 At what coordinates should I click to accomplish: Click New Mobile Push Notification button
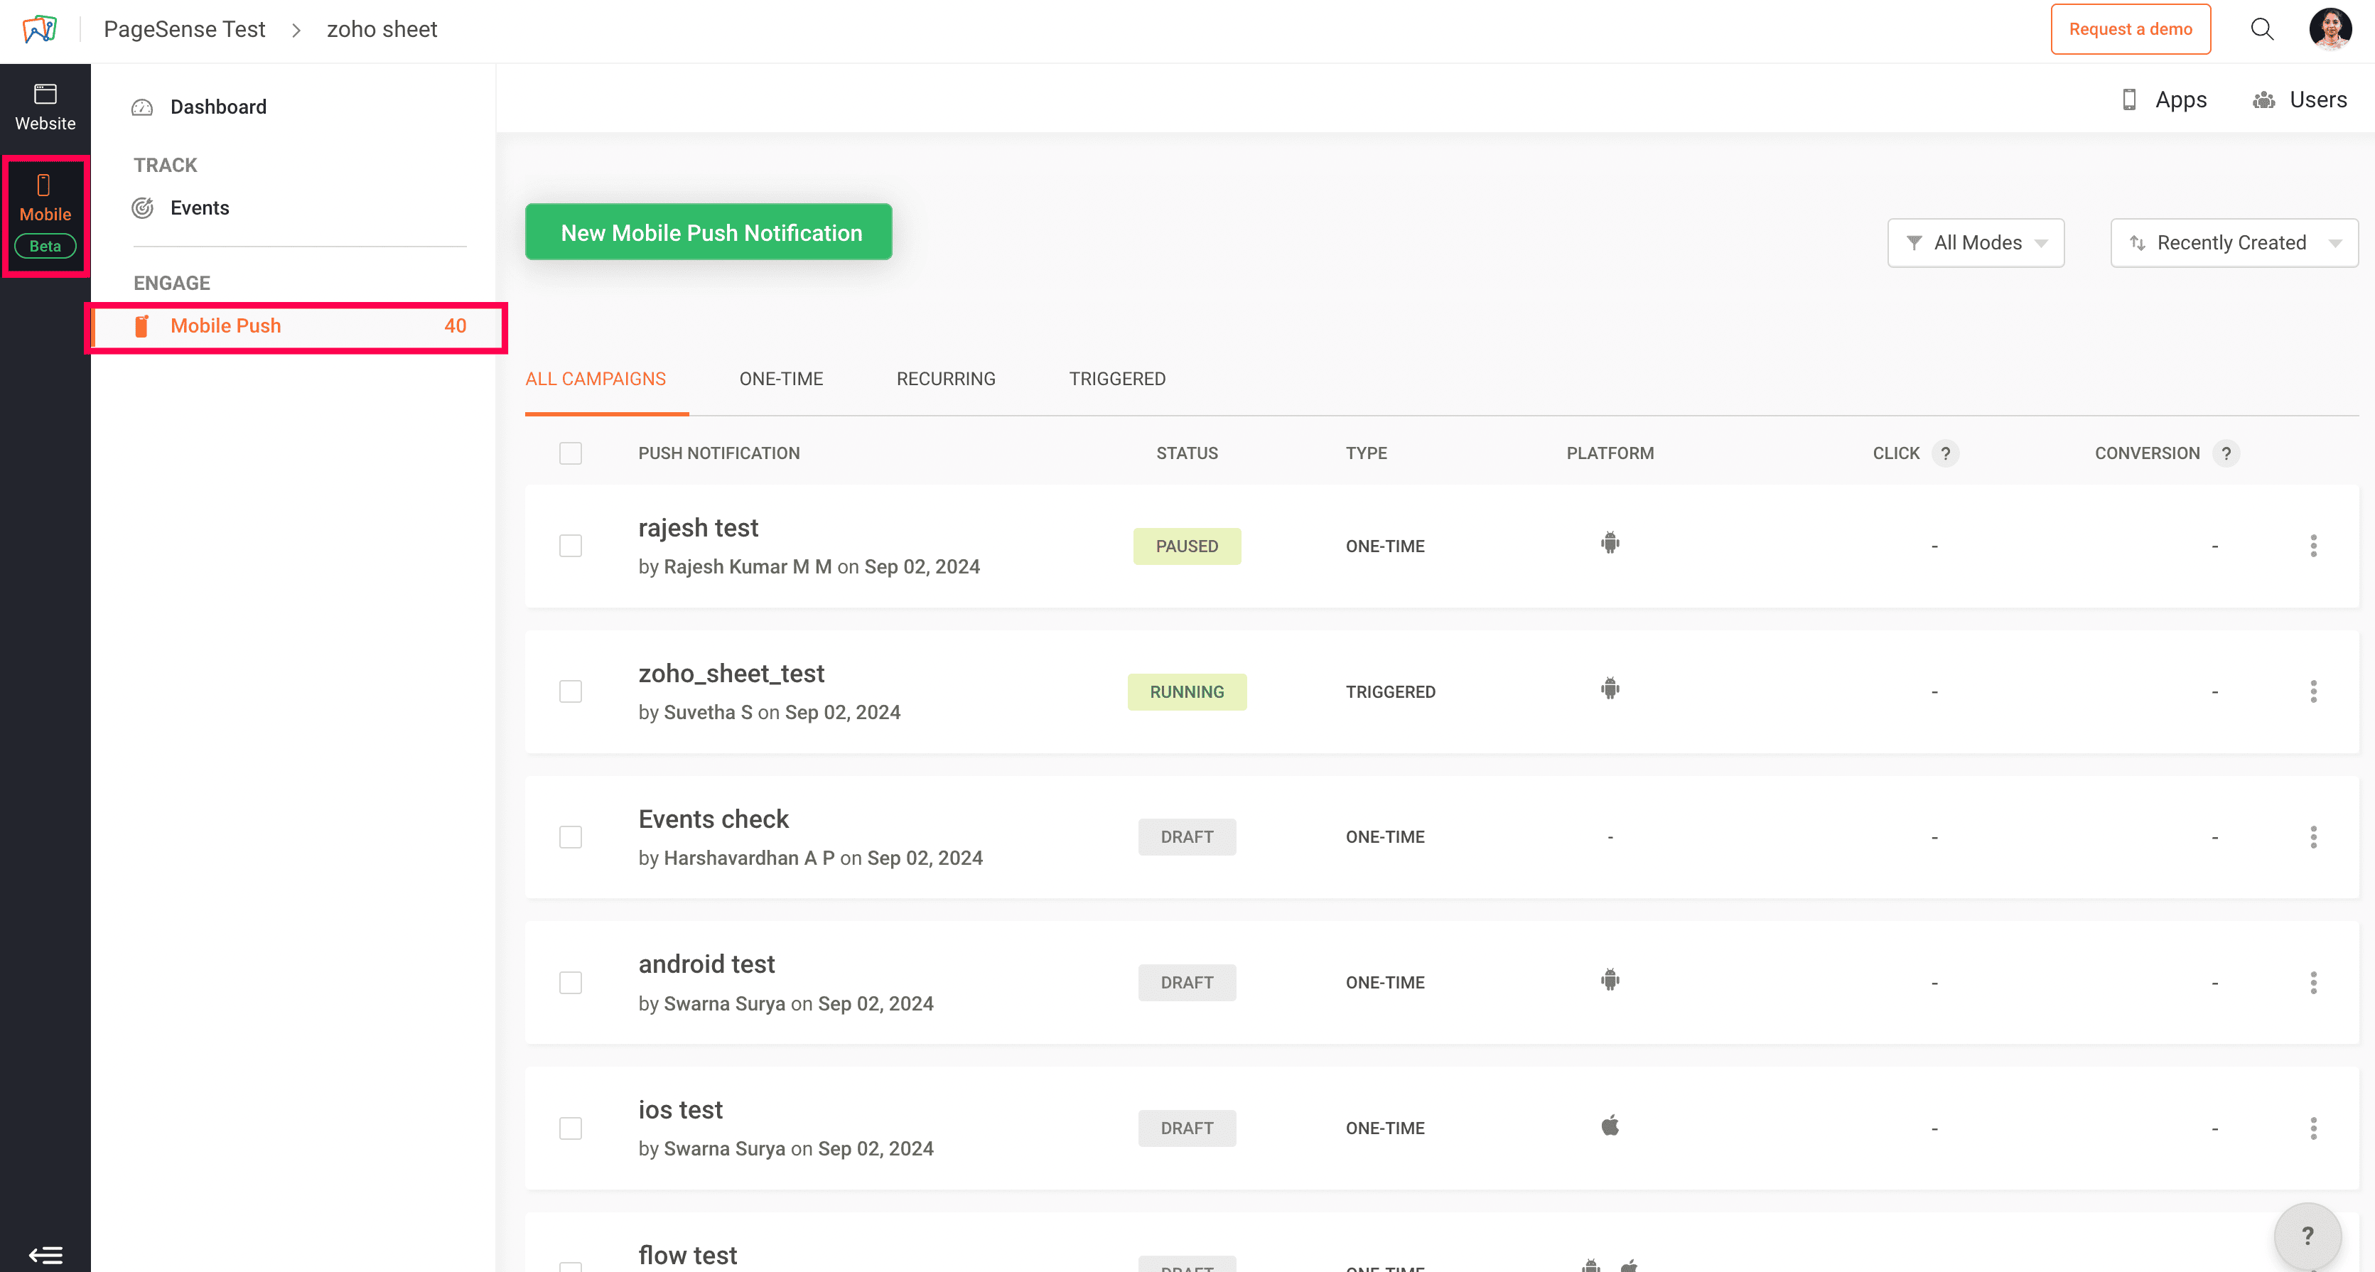(708, 232)
